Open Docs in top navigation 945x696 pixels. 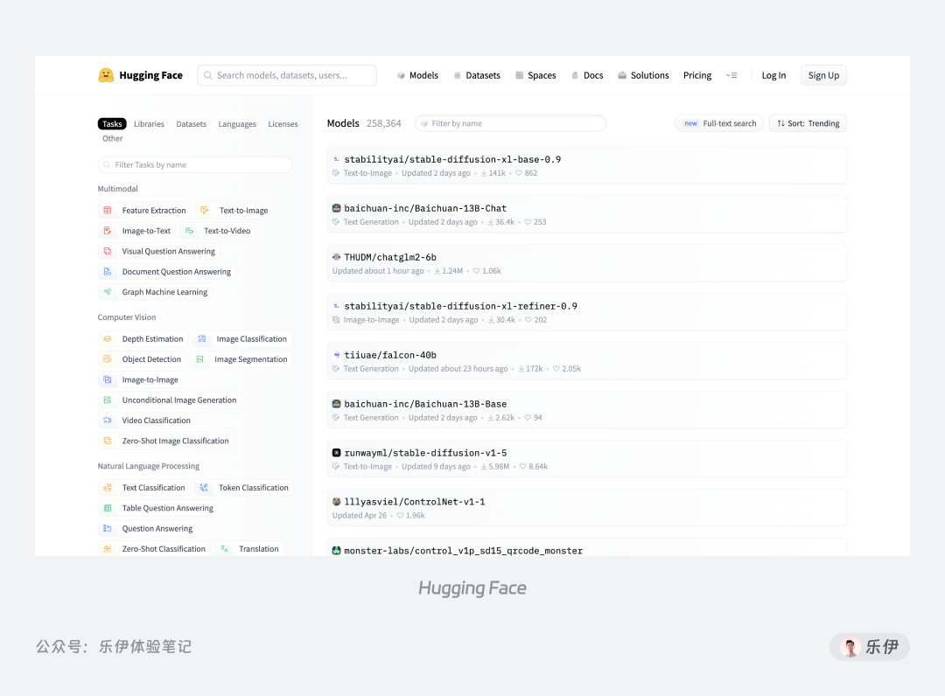(587, 75)
